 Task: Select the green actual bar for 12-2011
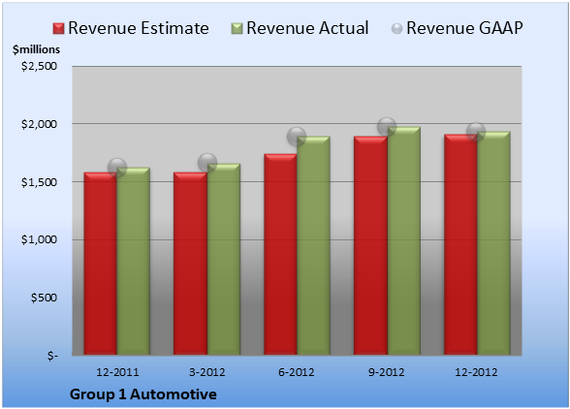134,261
